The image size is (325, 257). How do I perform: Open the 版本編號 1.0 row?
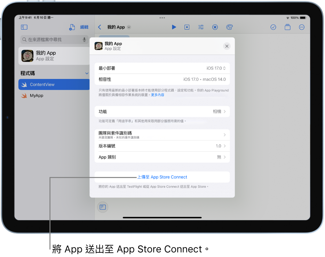tap(162, 146)
